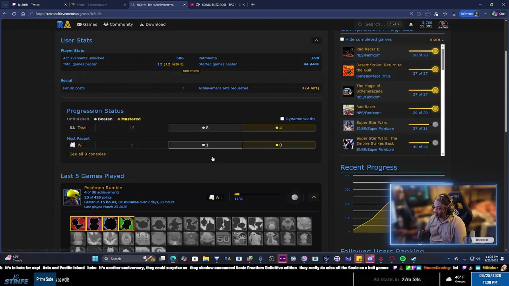Click Pokémon Rumble game icon

coord(72,197)
